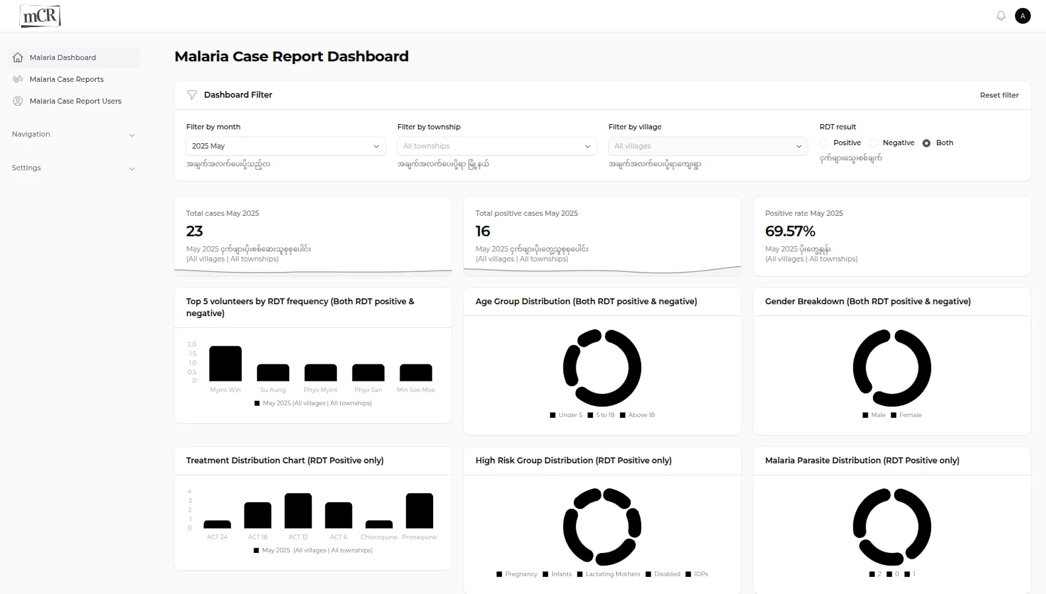Open Malaria Case Report Users page

click(75, 101)
